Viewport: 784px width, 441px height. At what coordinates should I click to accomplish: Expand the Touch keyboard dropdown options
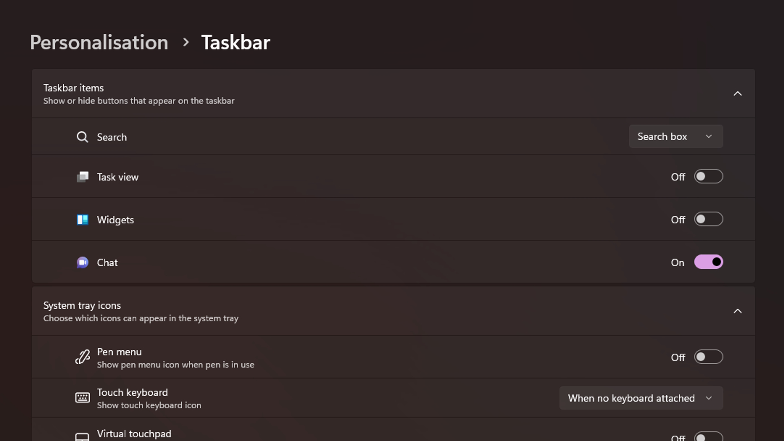[x=641, y=398]
